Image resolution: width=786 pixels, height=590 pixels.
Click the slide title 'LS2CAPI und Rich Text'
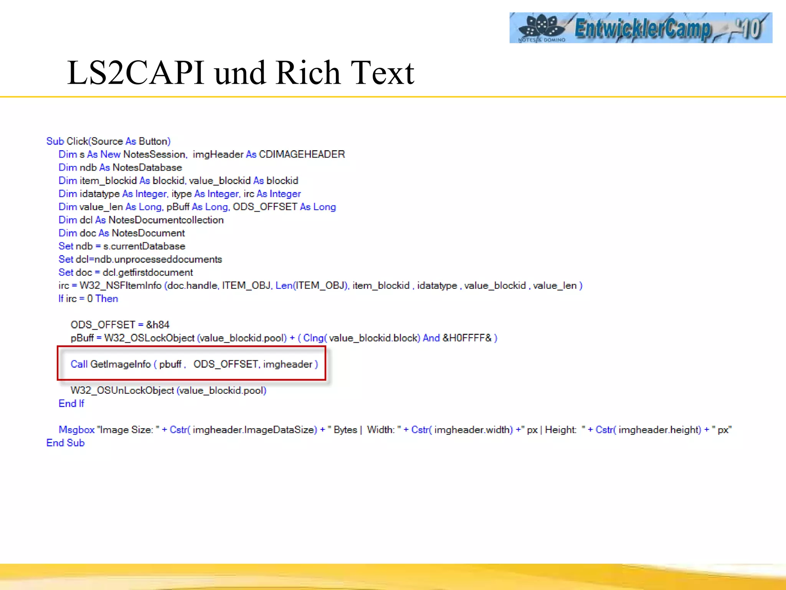click(x=241, y=73)
